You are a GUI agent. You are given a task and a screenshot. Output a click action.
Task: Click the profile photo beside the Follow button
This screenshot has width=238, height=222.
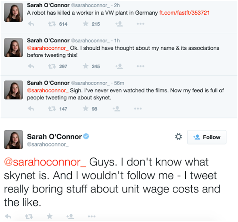[x=13, y=140]
